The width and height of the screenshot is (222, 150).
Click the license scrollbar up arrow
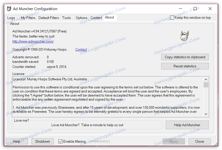point(206,80)
